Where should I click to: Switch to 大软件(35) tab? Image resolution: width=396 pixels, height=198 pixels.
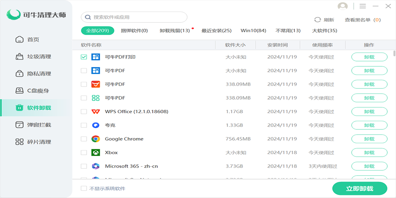325,31
